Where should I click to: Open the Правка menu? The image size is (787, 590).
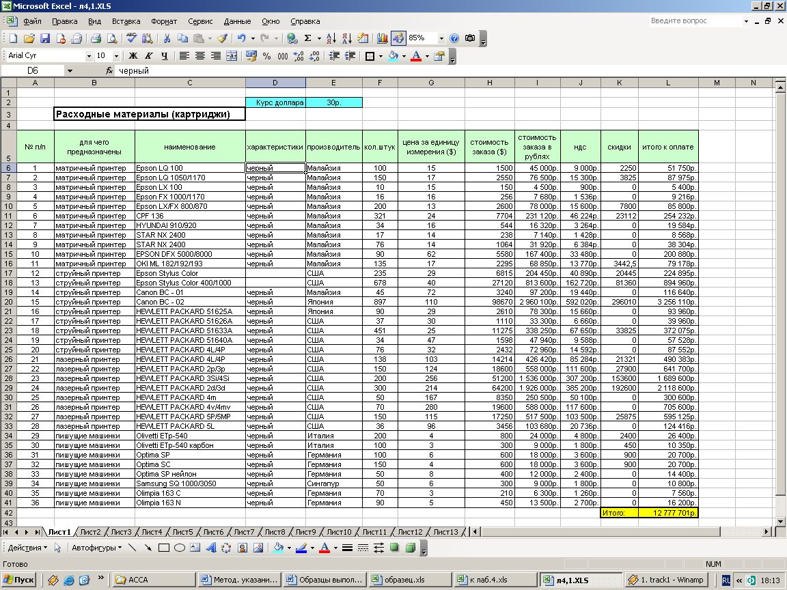[64, 21]
